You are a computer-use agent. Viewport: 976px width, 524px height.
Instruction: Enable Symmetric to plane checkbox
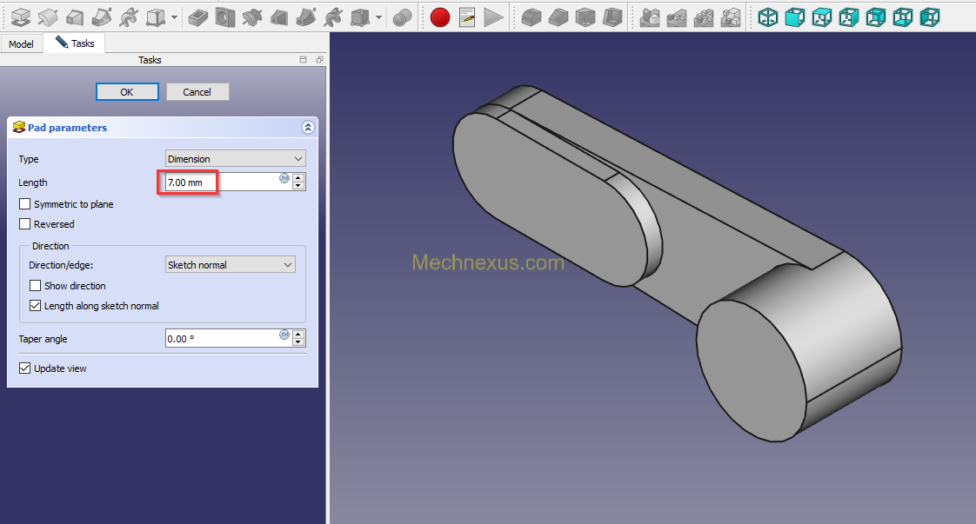point(25,204)
